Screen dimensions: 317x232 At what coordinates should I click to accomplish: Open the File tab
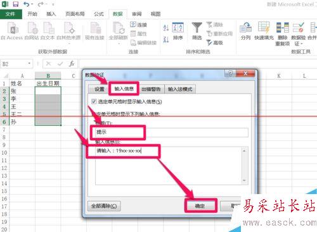(11, 14)
